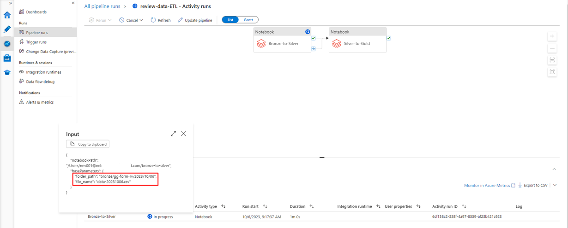
Task: Click the Databricks icon on Bronze-to-Silver
Action: [261, 44]
